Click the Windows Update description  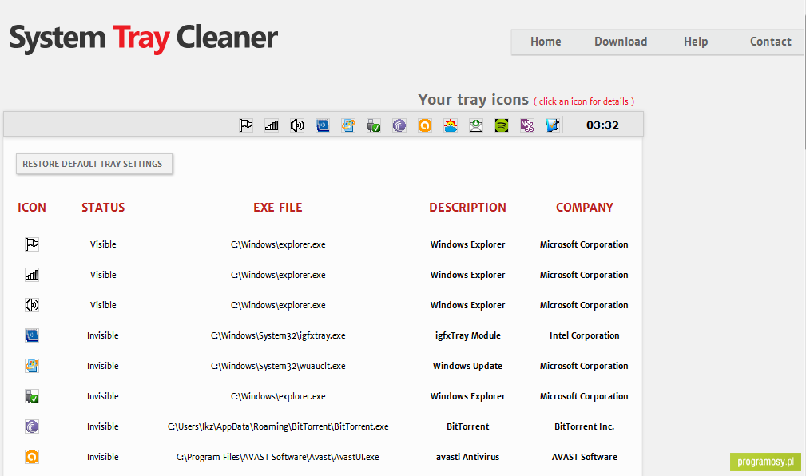pos(467,366)
